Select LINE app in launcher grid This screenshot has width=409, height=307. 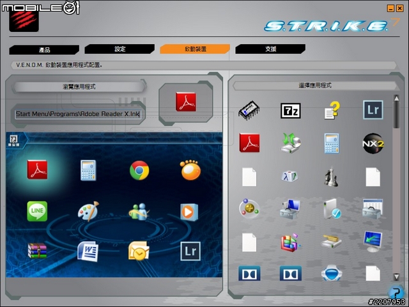click(x=37, y=211)
